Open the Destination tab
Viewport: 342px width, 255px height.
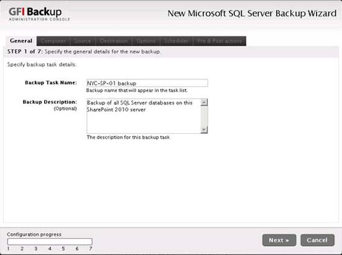[x=114, y=41]
